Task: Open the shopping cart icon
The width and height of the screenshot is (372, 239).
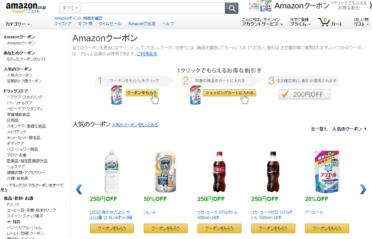Action: click(323, 22)
